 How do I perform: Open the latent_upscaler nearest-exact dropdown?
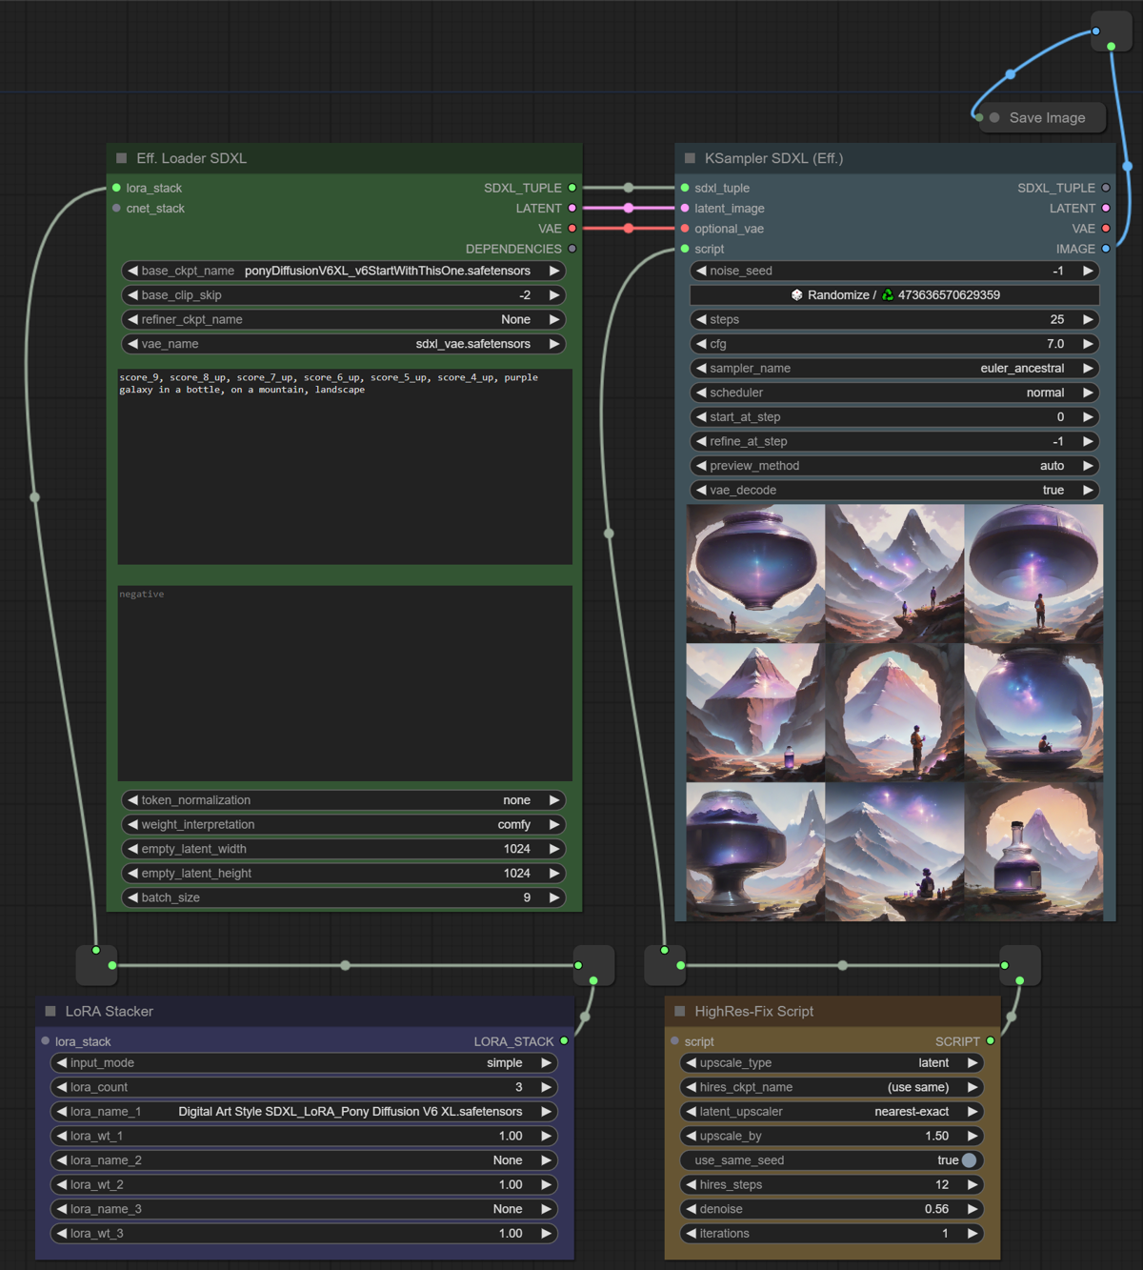831,1111
